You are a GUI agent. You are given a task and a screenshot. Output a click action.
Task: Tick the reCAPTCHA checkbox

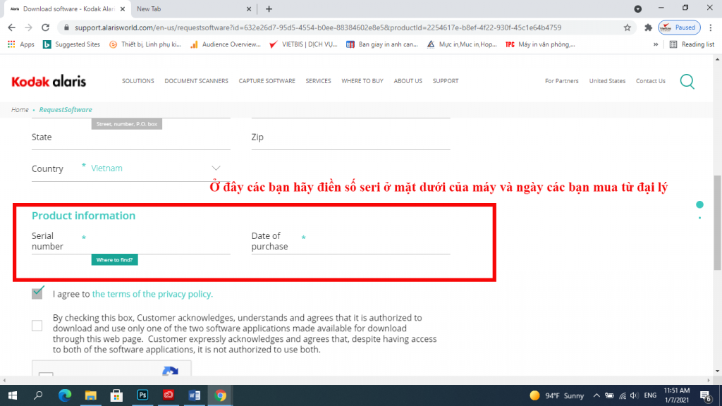click(x=47, y=376)
